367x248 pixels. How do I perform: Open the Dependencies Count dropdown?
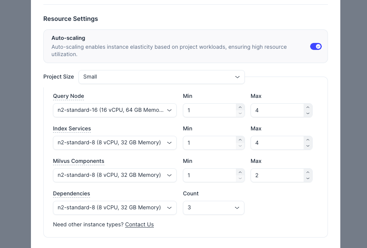point(213,208)
